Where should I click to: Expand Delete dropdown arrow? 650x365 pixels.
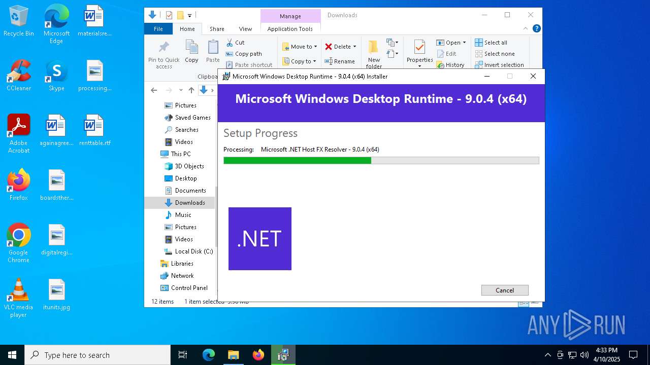pyautogui.click(x=354, y=47)
